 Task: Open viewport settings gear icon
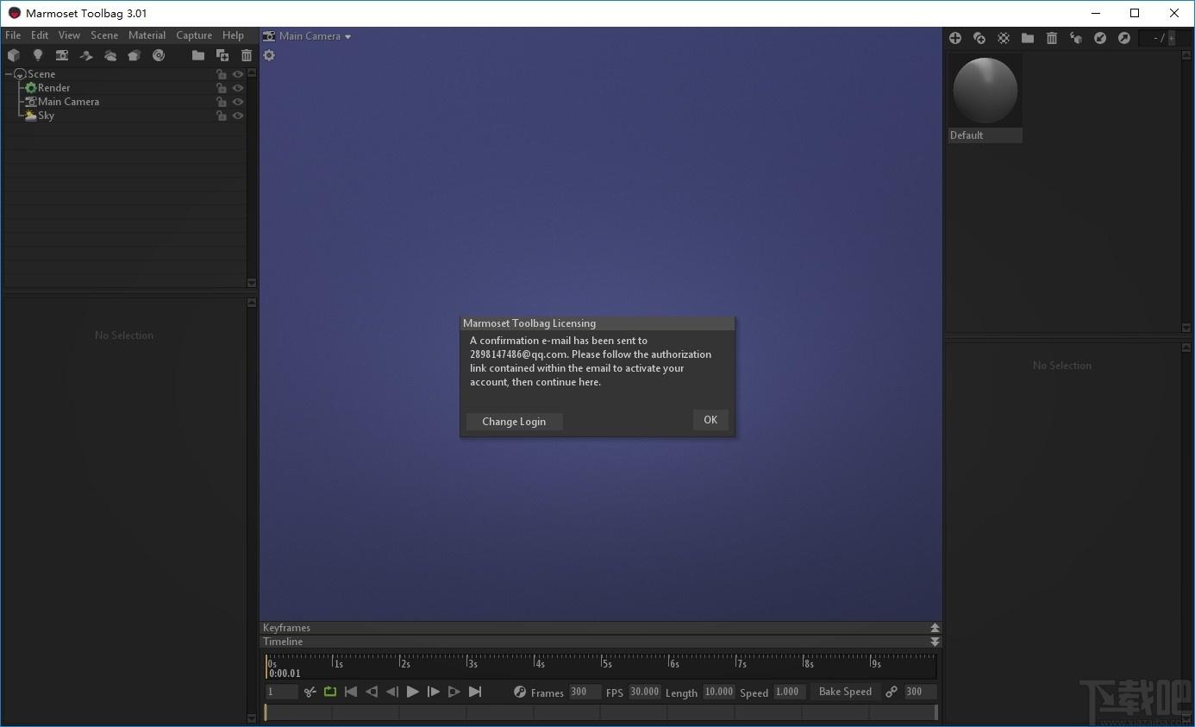(x=269, y=55)
